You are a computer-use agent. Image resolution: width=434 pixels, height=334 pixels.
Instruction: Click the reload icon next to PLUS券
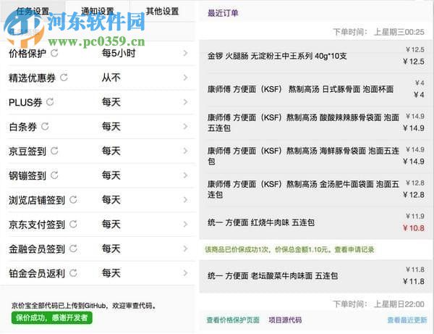pos(50,101)
